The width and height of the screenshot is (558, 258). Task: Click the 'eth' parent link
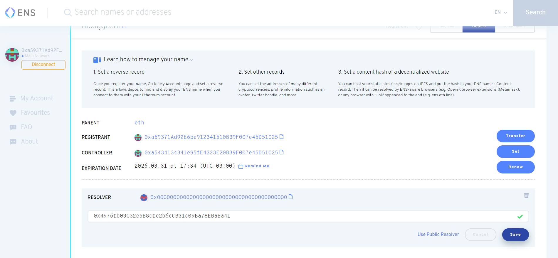pos(139,123)
